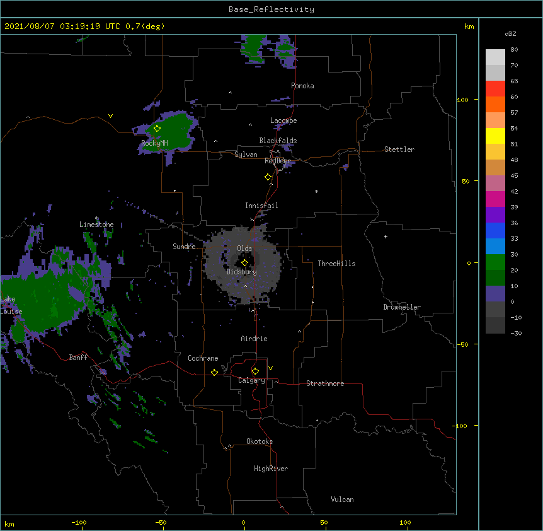Click the Vulcan city label
This screenshot has width=543, height=531.
[x=342, y=499]
